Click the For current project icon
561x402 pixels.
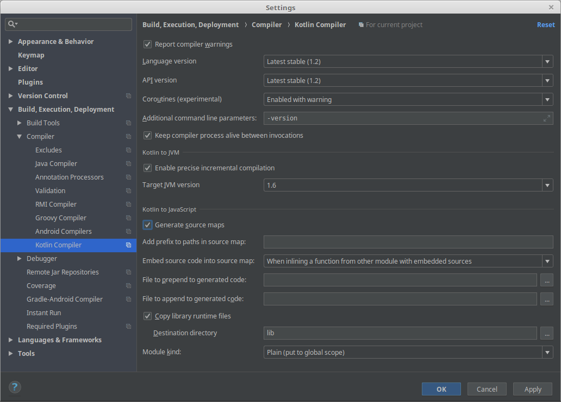(361, 24)
